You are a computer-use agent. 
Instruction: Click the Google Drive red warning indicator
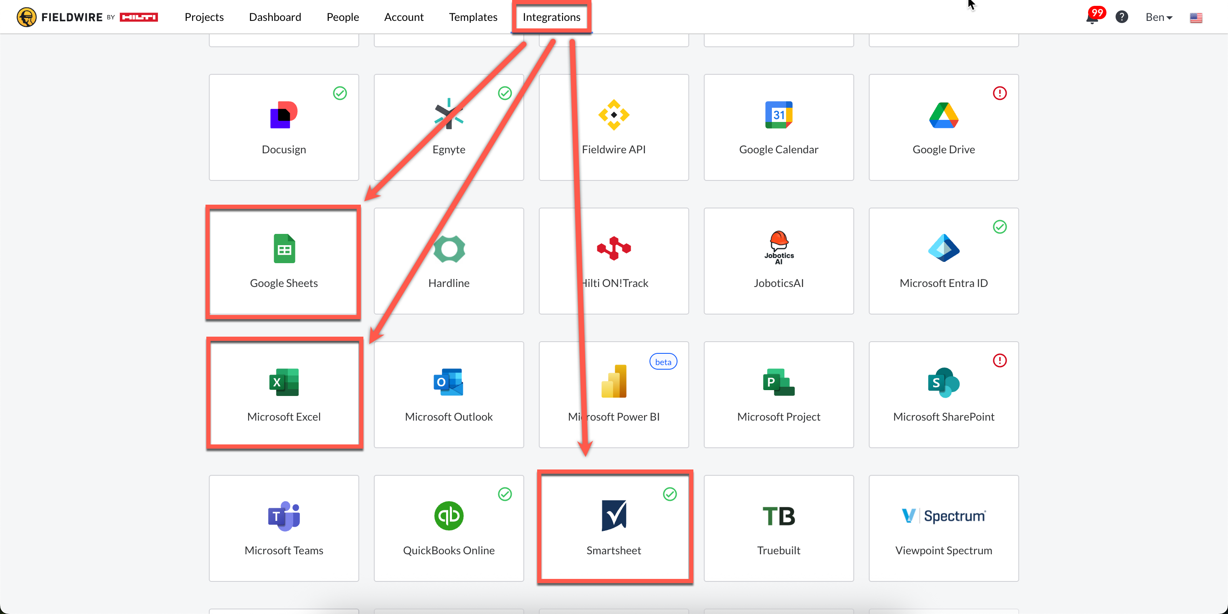coord(1000,93)
